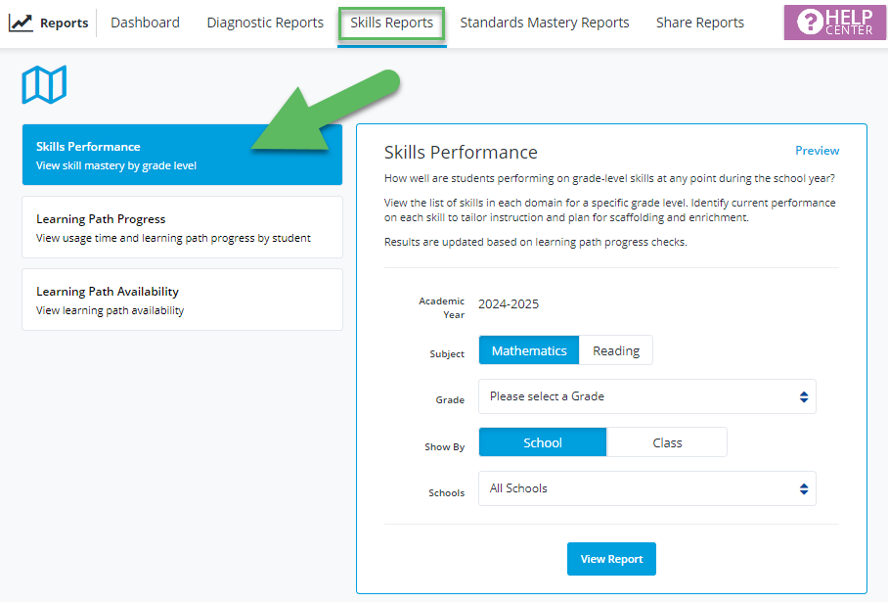Viewport: 888px width, 602px height.
Task: Click the up-down arrows in Schools field
Action: (803, 488)
